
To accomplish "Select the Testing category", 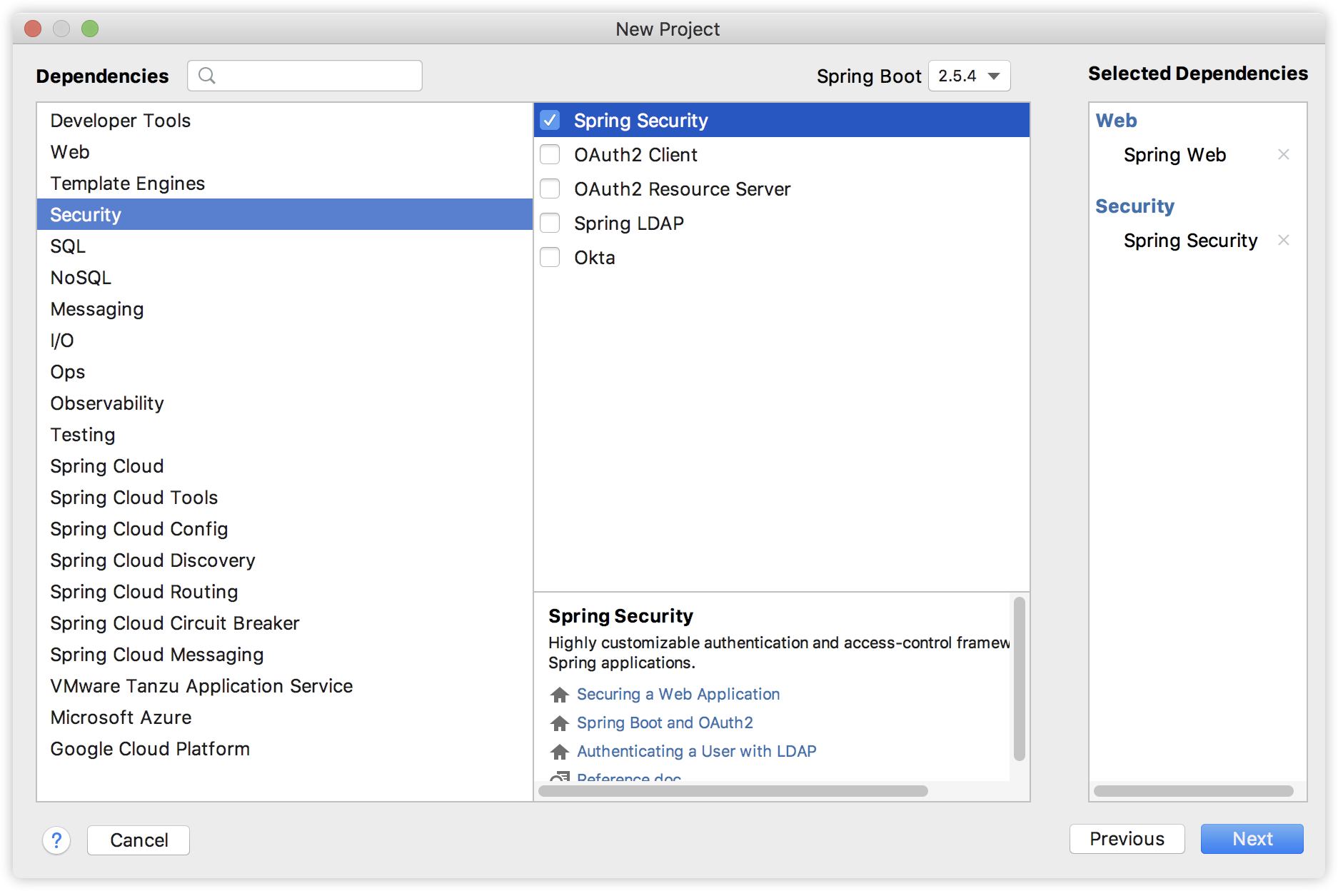I will pyautogui.click(x=82, y=434).
